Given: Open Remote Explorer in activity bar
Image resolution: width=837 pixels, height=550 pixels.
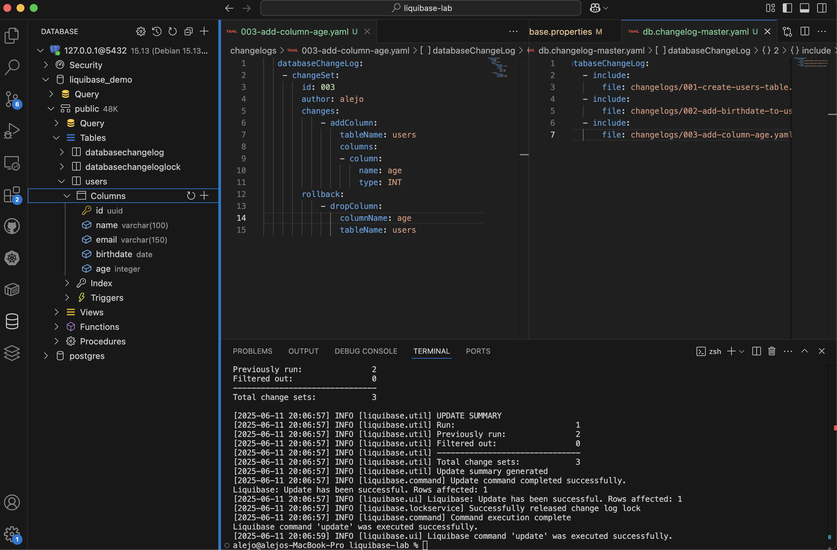Looking at the screenshot, I should (12, 163).
